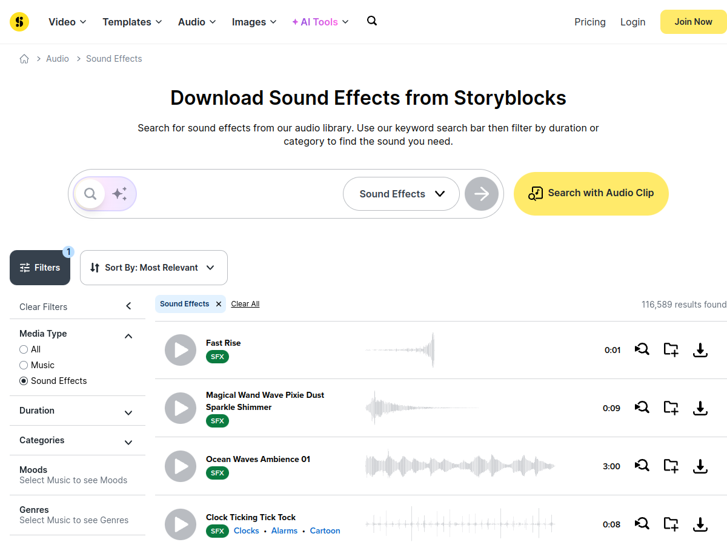Open the Clocks category tag
727x545 pixels.
click(x=247, y=530)
